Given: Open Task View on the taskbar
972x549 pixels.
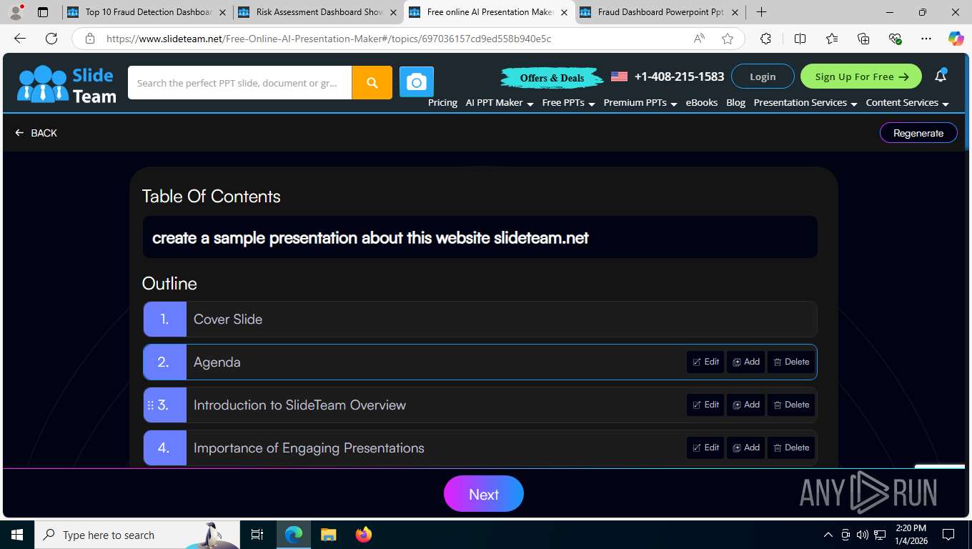Looking at the screenshot, I should click(257, 535).
